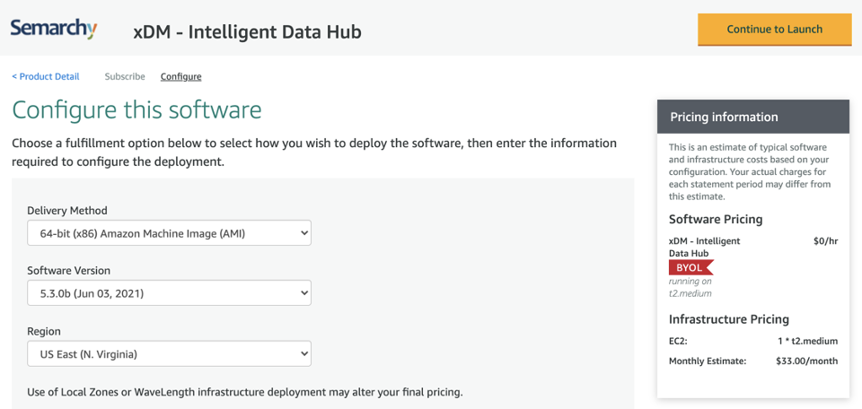
Task: Click the Monthly Estimate $33.00/month value
Action: pyautogui.click(x=806, y=361)
